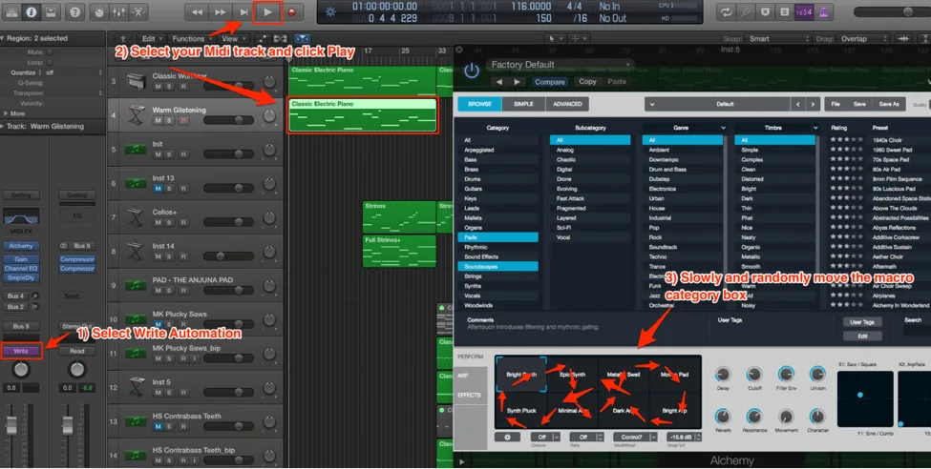Toggle the region Mute checkbox
This screenshot has width=931, height=469.
(50, 52)
